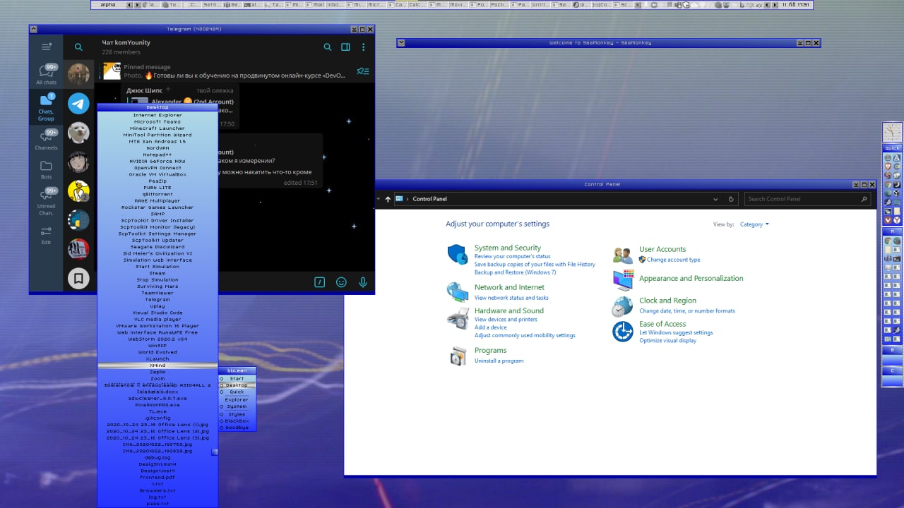Image resolution: width=904 pixels, height=508 pixels.
Task: Open debug.log from the Desktop menu
Action: [157, 457]
